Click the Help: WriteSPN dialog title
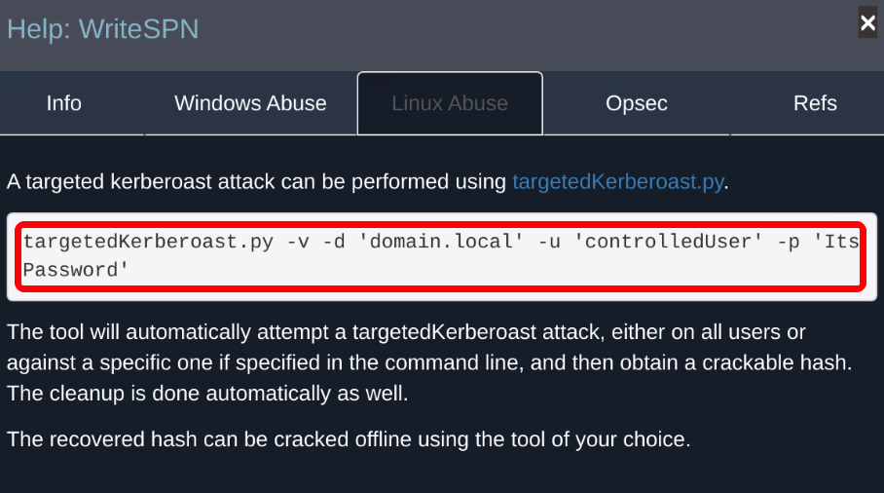 point(103,29)
